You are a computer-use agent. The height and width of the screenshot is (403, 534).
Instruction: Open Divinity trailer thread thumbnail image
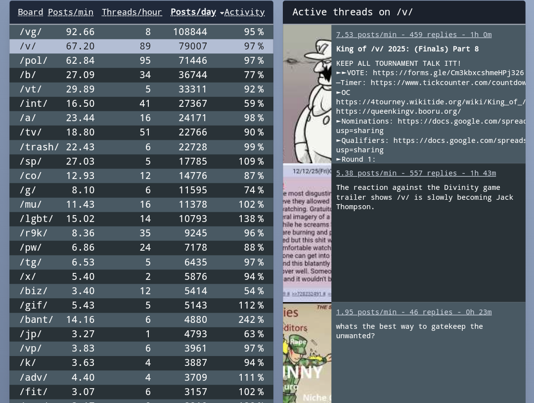(307, 233)
